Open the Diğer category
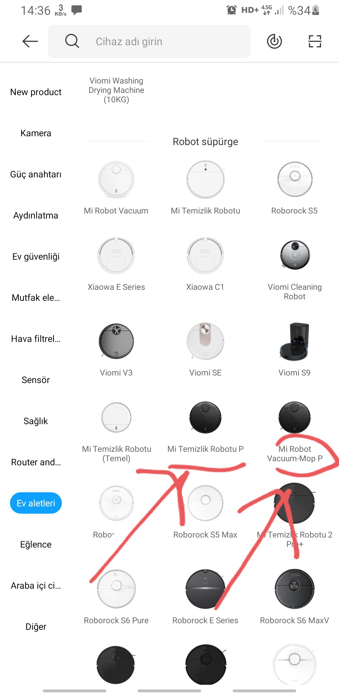The image size is (339, 697). 36,627
